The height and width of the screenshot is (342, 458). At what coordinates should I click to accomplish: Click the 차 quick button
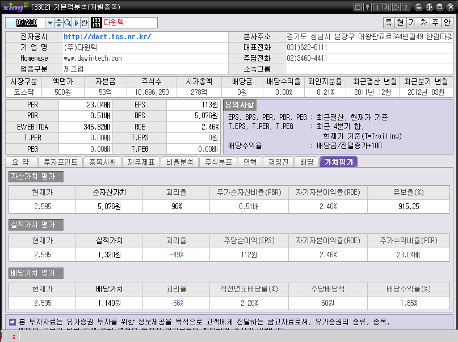(x=424, y=22)
